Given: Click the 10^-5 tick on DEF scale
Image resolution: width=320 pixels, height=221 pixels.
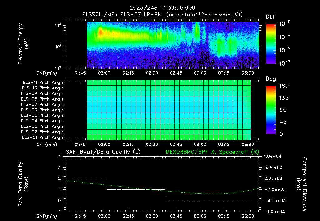Looking at the screenshot, I should pos(284,50).
